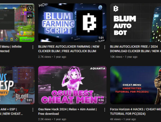The width and height of the screenshot is (161, 122).
Task: Open title Forza Horizon 4 HACKS
Action: (x=135, y=111)
